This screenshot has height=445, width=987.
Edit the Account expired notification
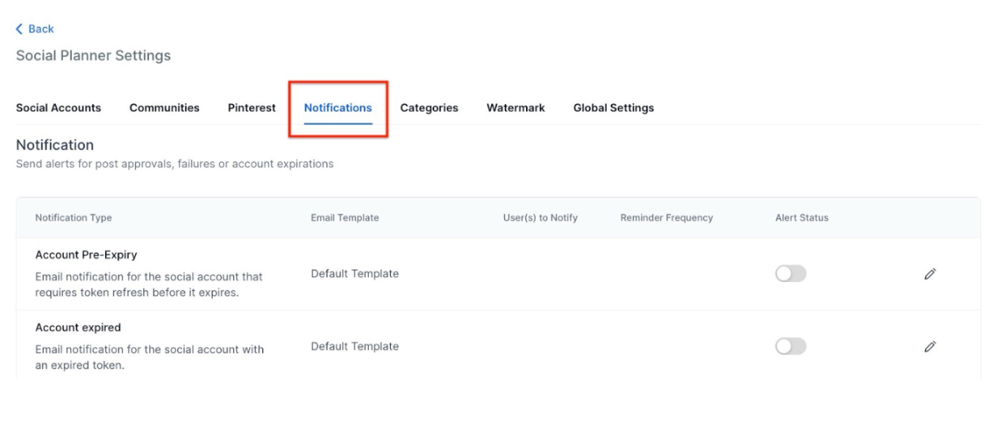pyautogui.click(x=930, y=346)
